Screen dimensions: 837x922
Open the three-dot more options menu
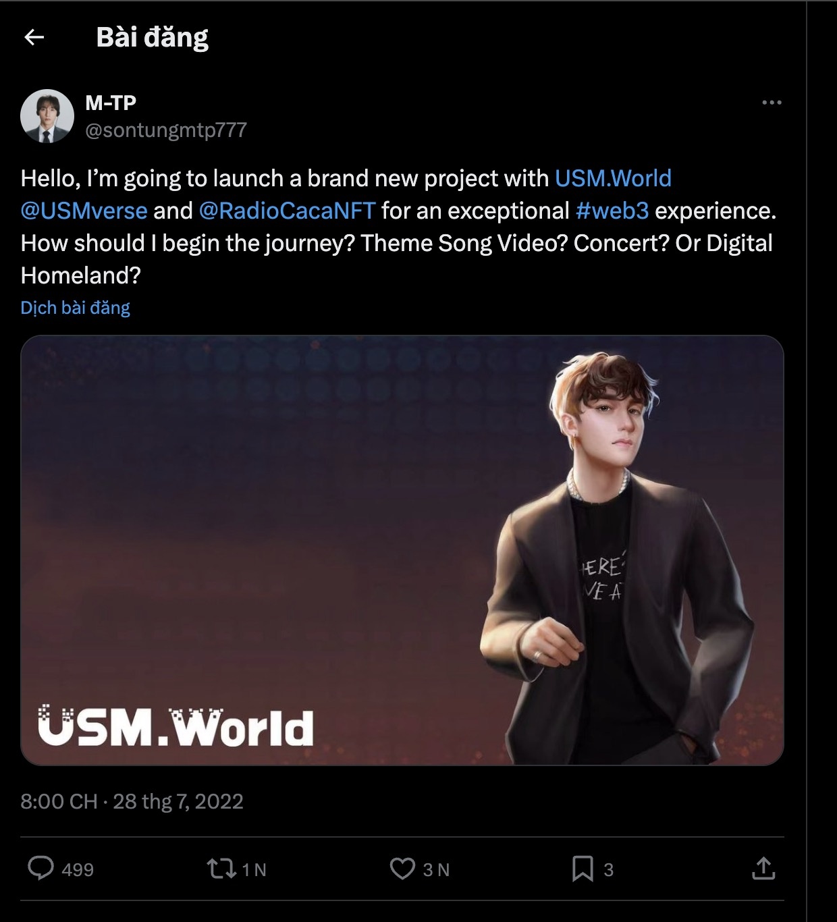[771, 103]
